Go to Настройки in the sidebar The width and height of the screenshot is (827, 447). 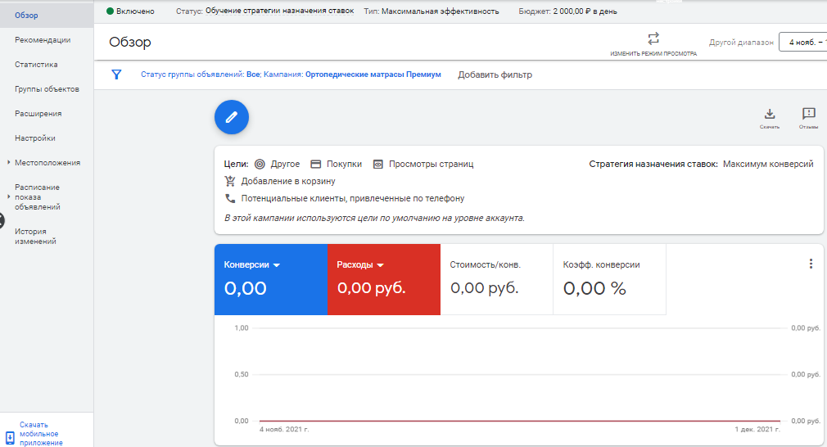tap(35, 138)
